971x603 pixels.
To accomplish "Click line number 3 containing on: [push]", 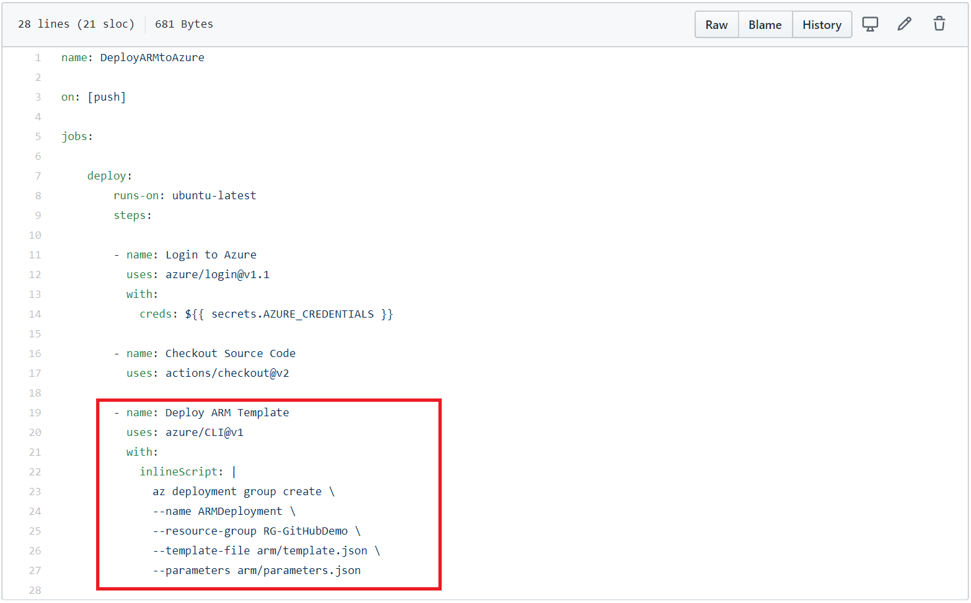I will tap(38, 97).
